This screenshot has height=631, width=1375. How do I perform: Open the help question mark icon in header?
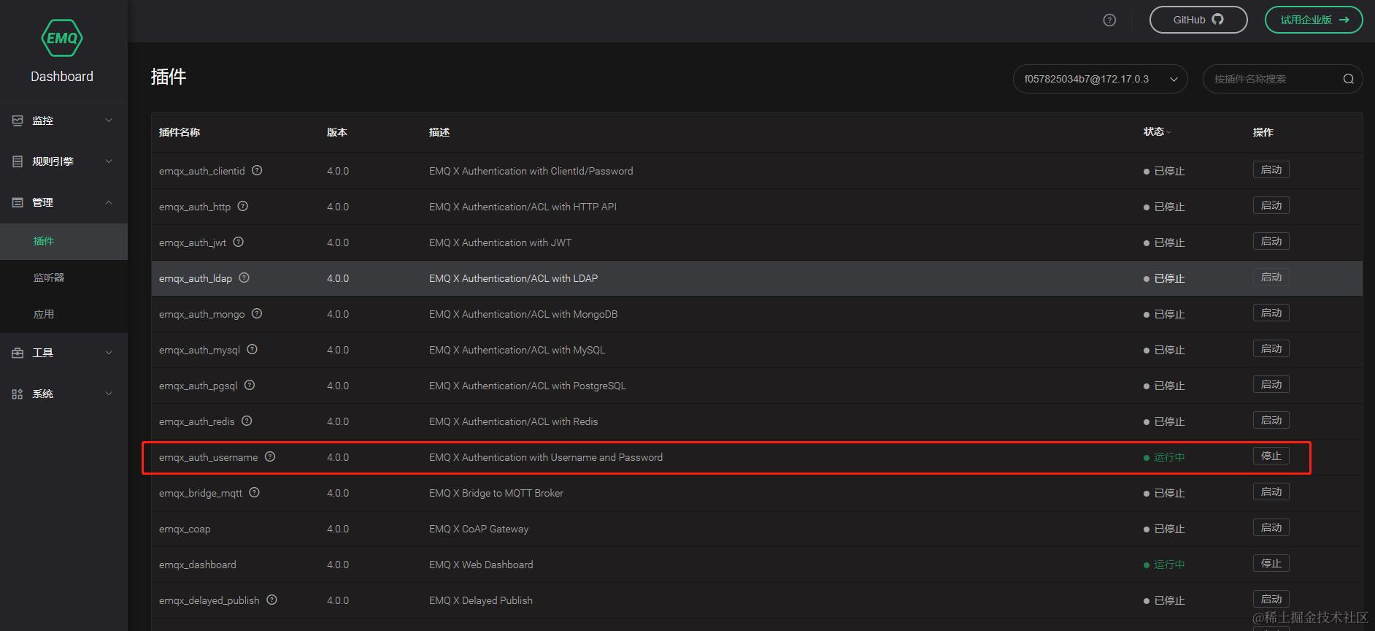click(1109, 20)
